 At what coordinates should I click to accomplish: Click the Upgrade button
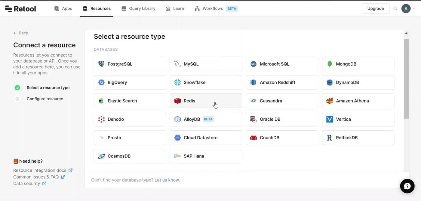click(x=375, y=8)
